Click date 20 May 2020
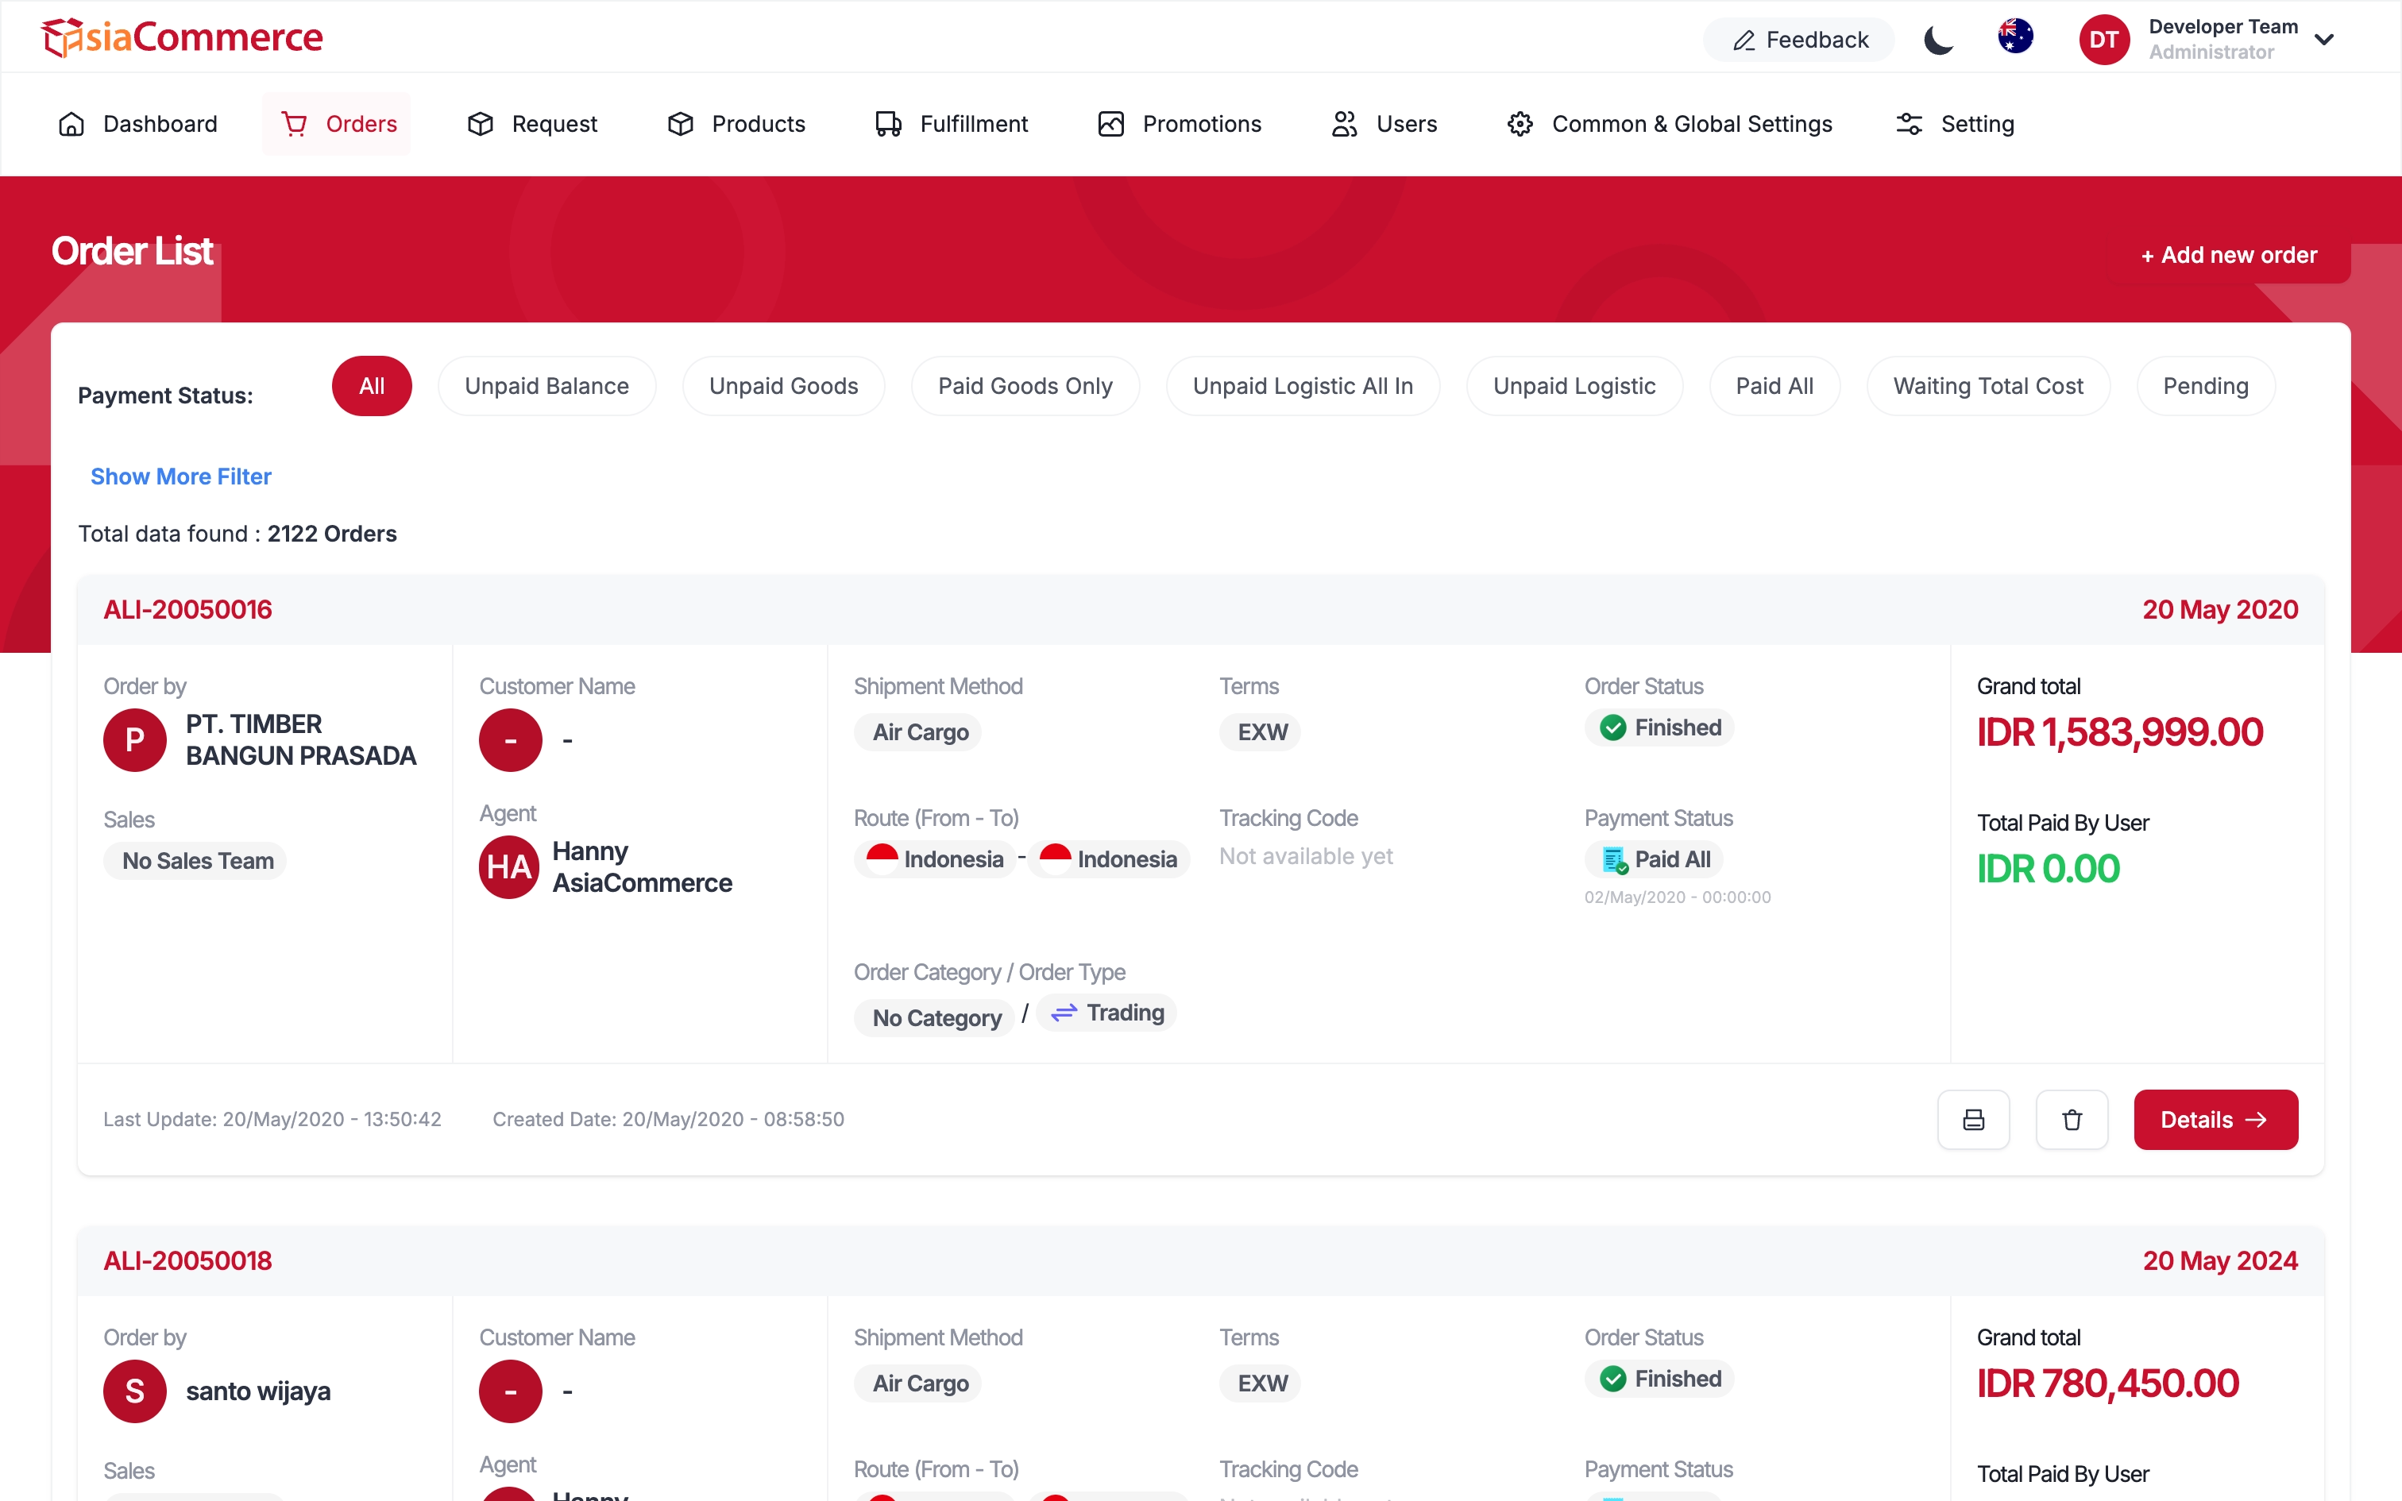This screenshot has height=1501, width=2402. 2219,610
